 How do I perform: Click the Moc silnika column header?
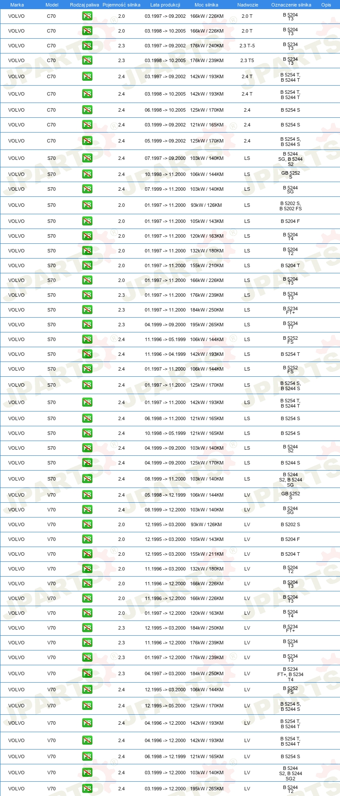[207, 5]
